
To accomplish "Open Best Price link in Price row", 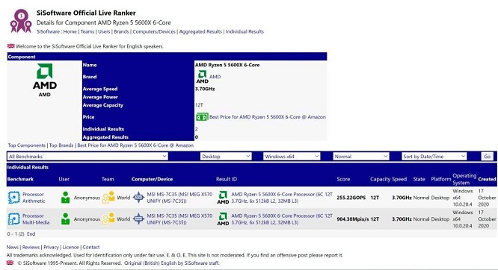I will (x=268, y=117).
